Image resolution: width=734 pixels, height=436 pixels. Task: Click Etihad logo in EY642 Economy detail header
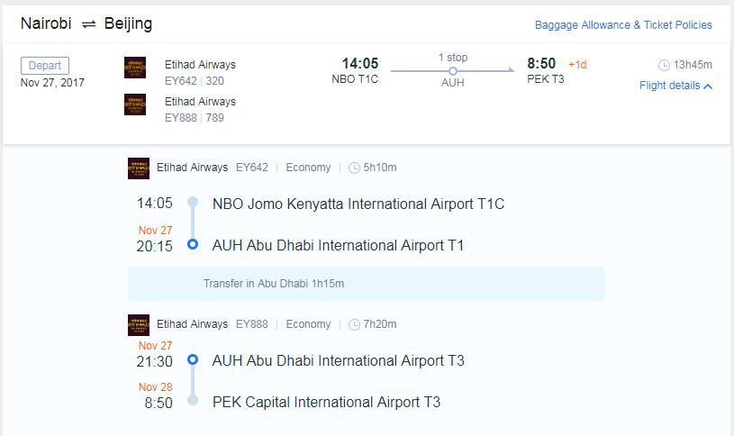[139, 168]
